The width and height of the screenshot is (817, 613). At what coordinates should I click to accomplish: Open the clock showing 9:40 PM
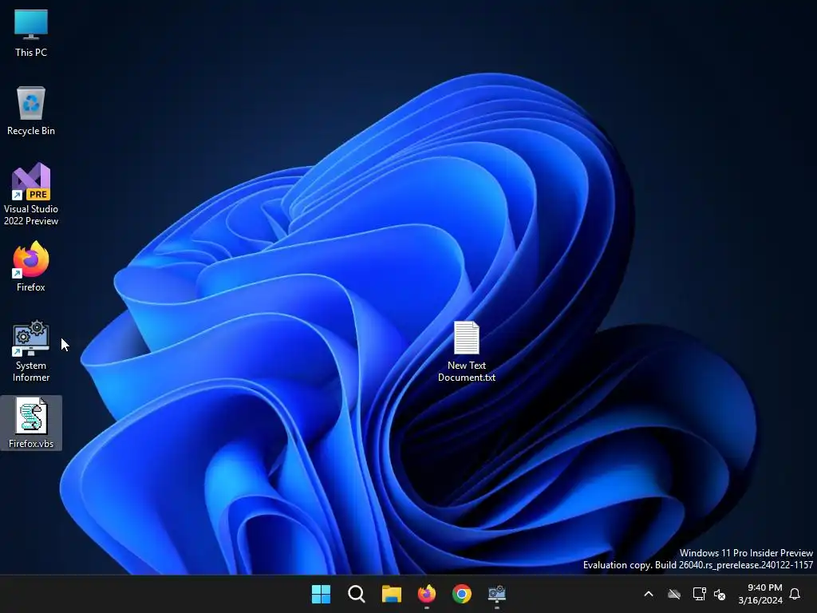(760, 594)
